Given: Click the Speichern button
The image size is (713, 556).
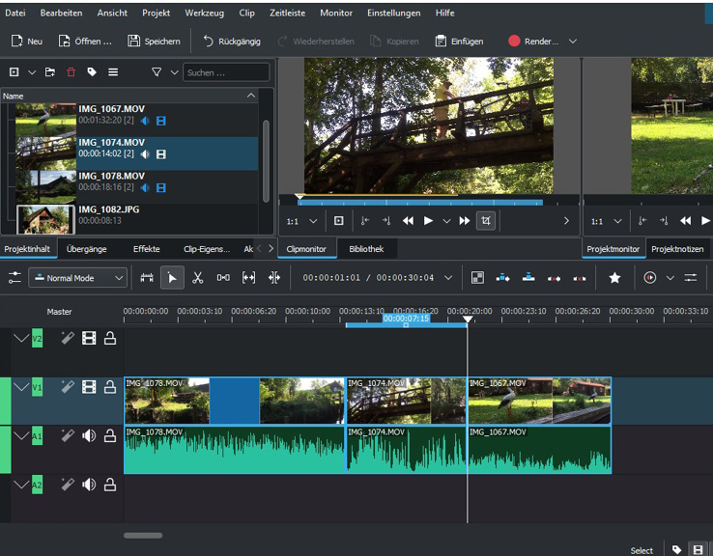Looking at the screenshot, I should click(154, 42).
